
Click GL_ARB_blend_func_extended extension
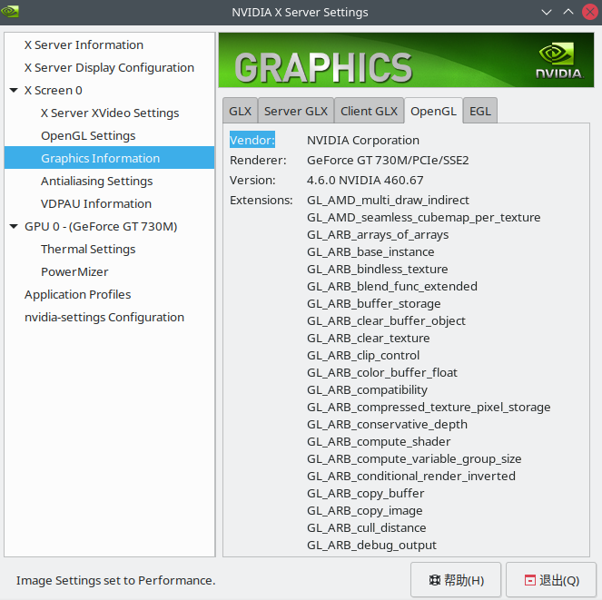(x=392, y=286)
